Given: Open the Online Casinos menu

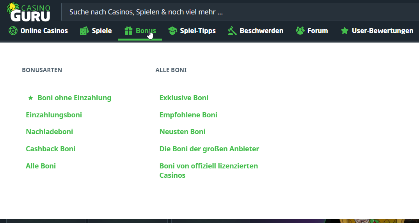Looking at the screenshot, I should coord(44,31).
